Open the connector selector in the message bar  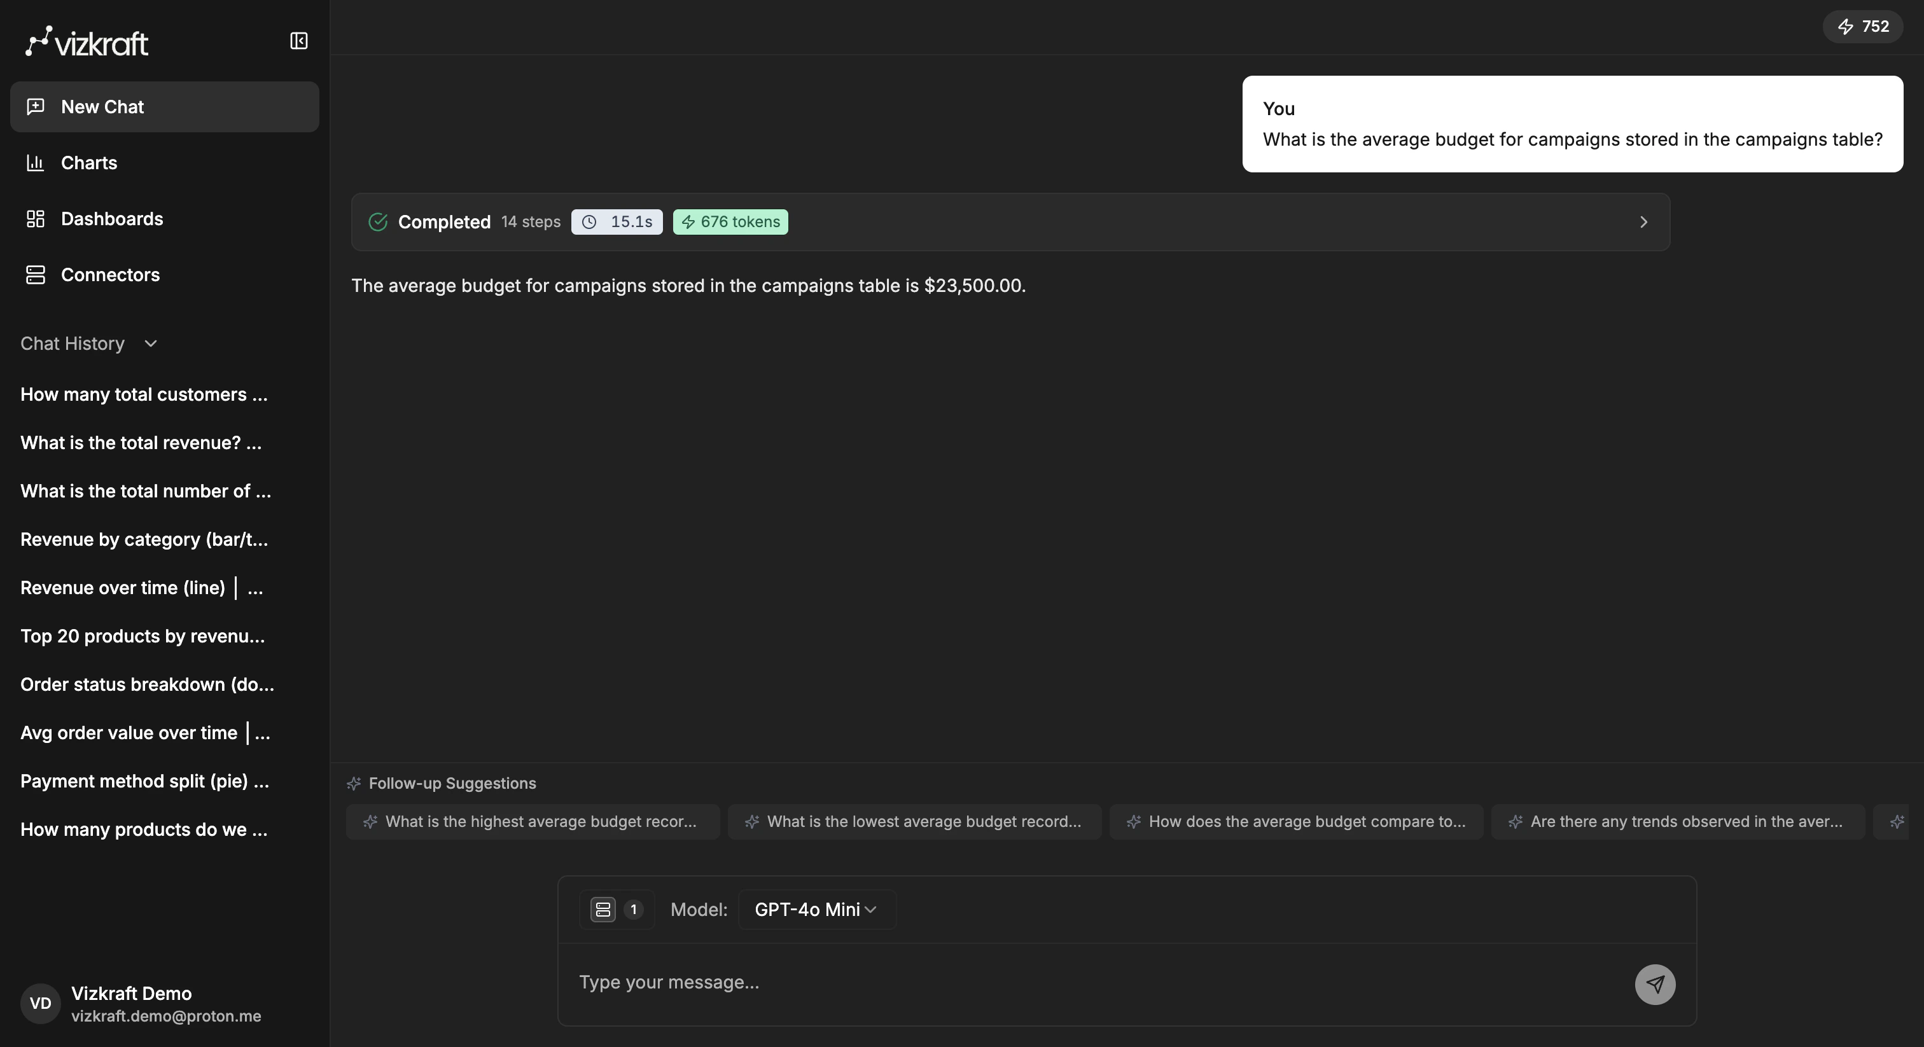[616, 909]
